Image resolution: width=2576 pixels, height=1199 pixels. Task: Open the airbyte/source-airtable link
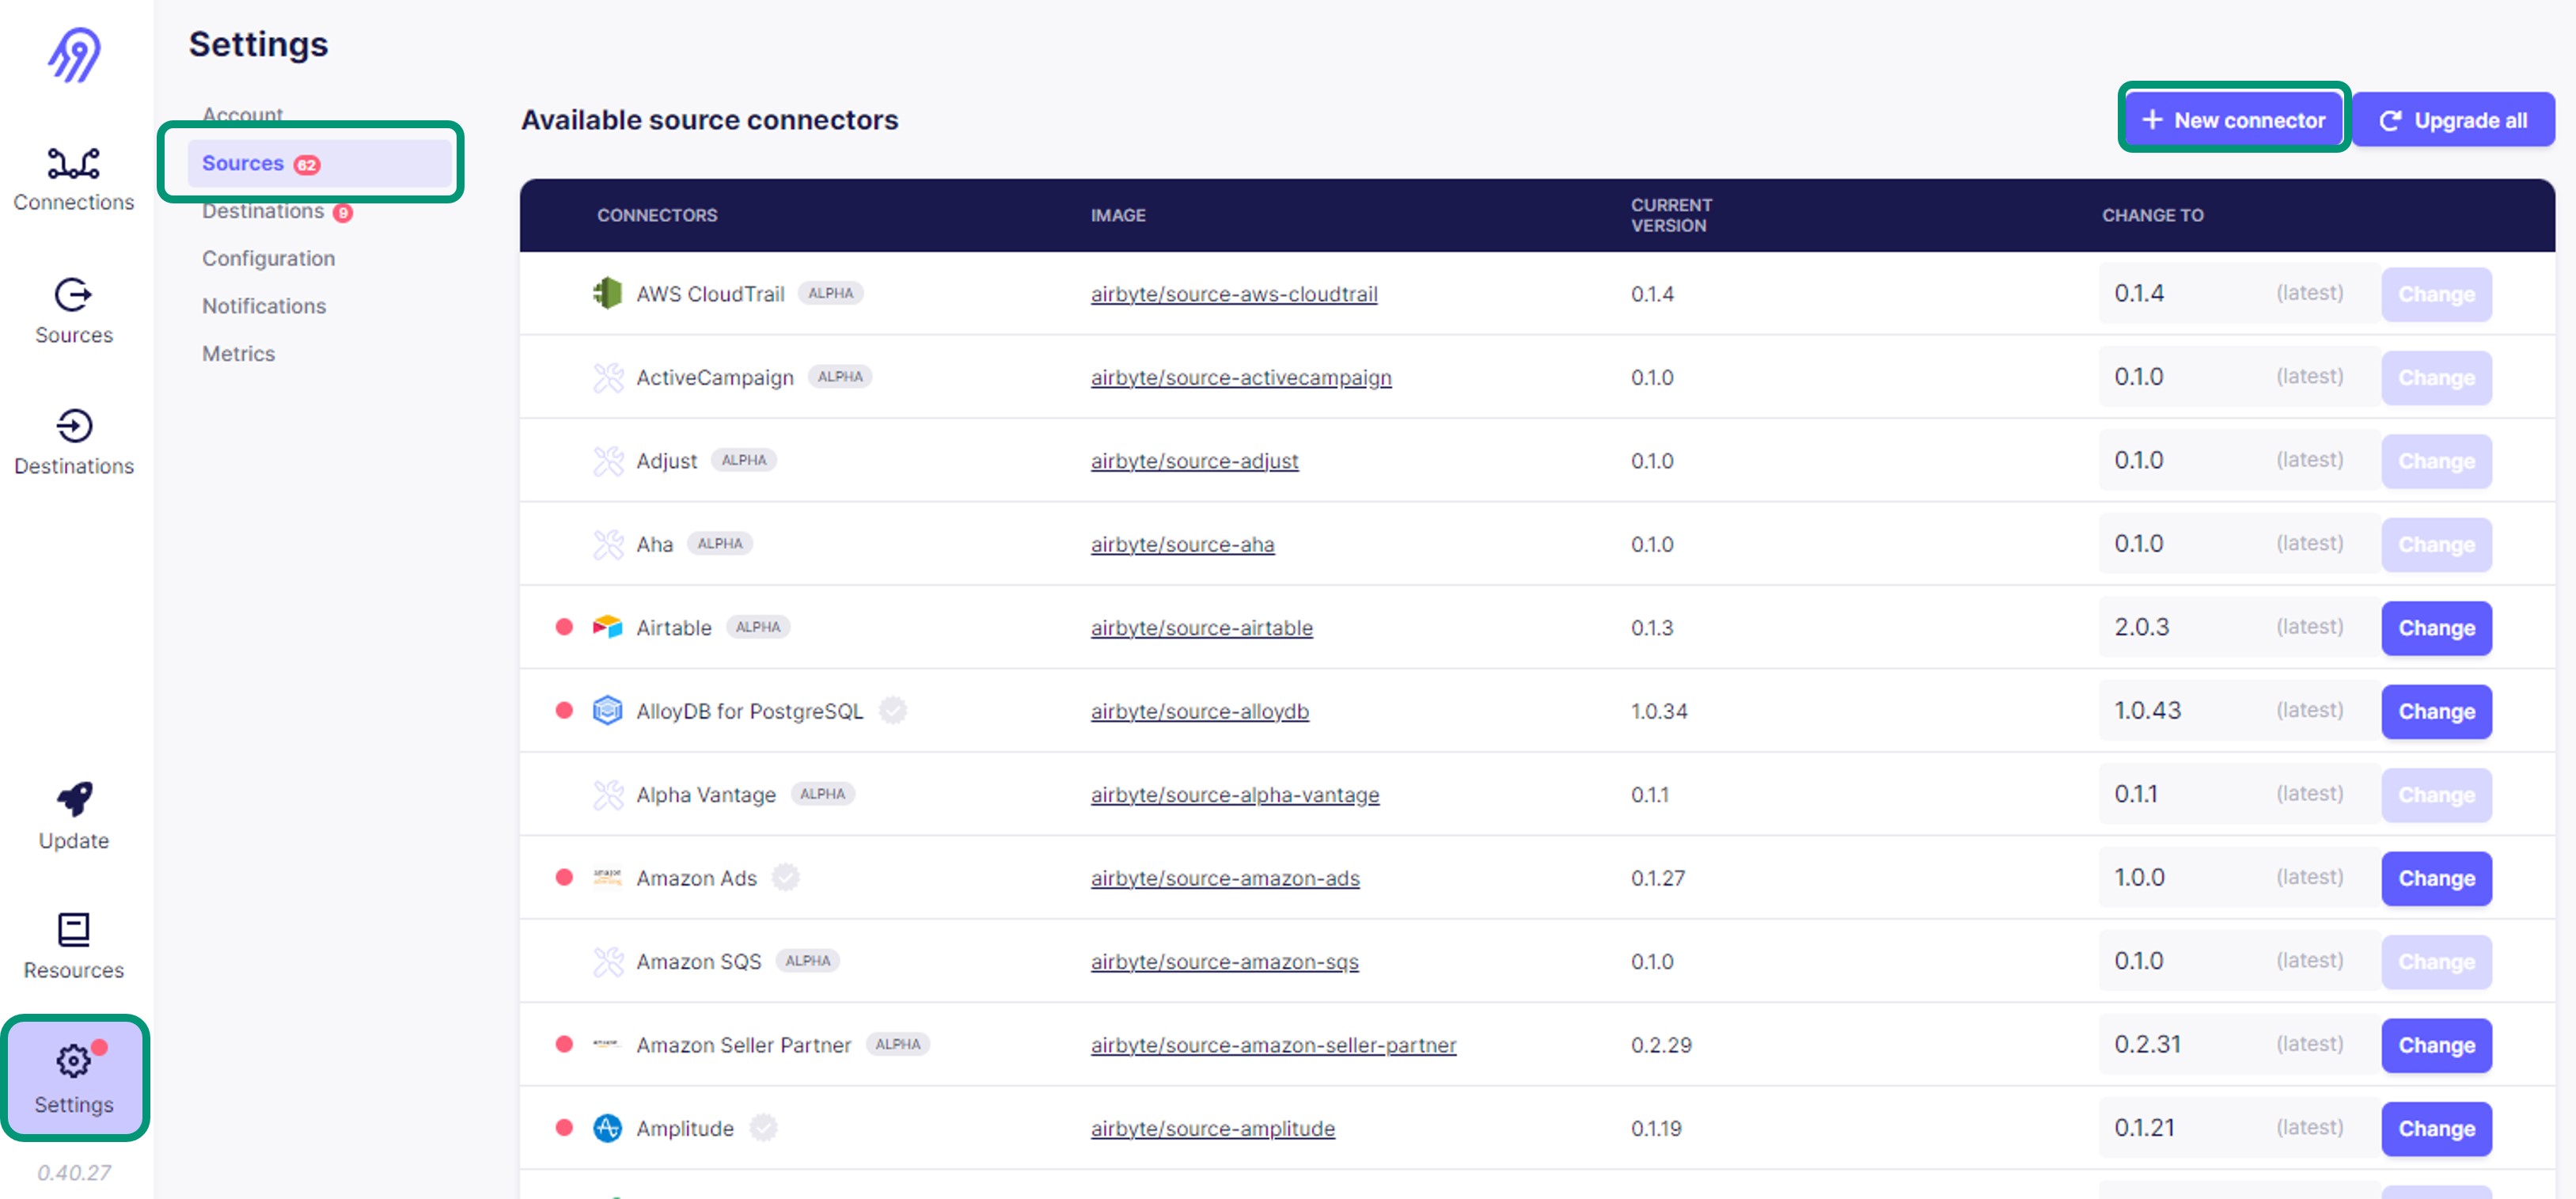(1201, 628)
